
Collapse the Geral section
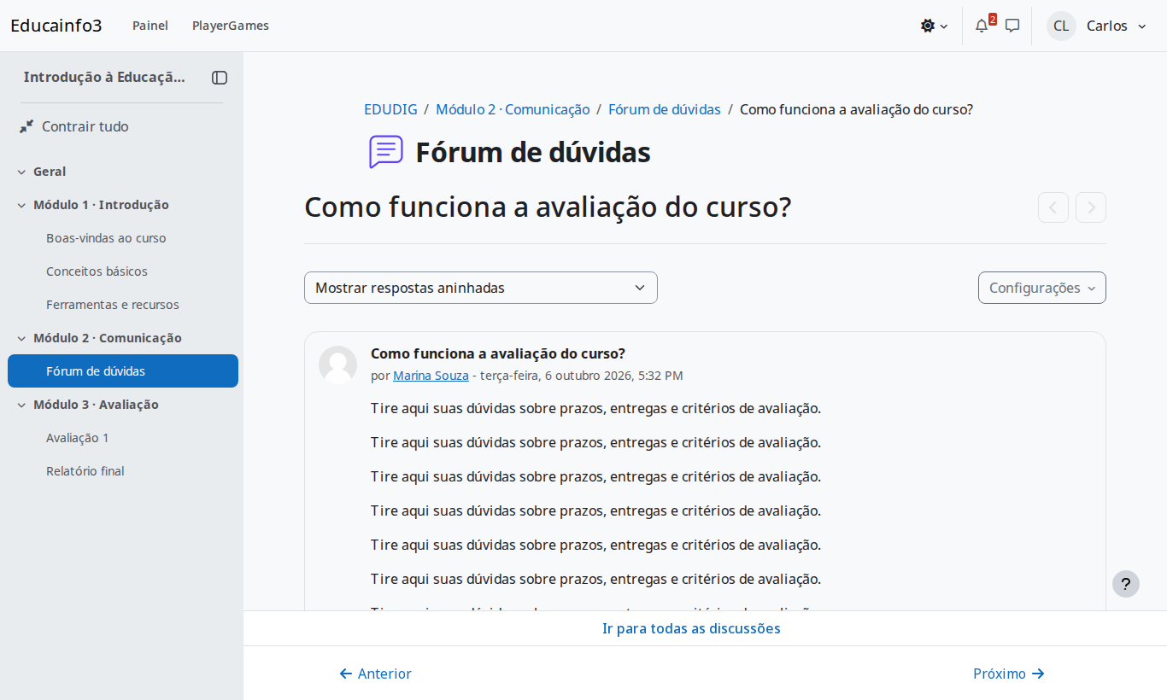[x=21, y=172]
